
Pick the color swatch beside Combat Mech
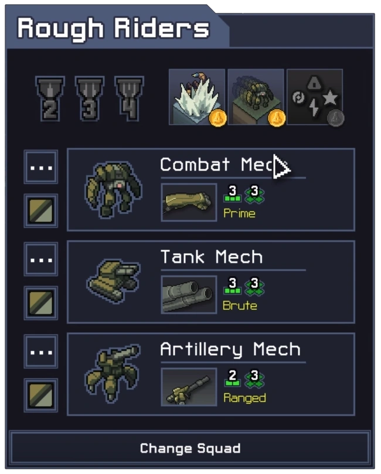pyautogui.click(x=41, y=211)
